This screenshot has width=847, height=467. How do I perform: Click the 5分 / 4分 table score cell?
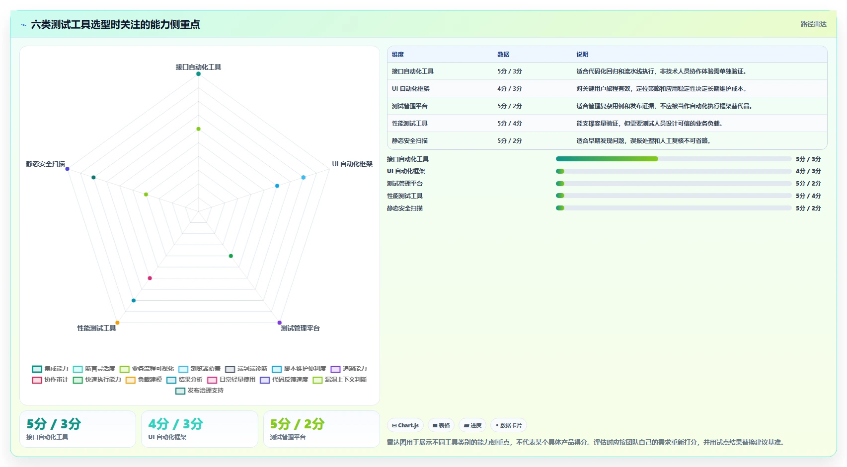510,124
